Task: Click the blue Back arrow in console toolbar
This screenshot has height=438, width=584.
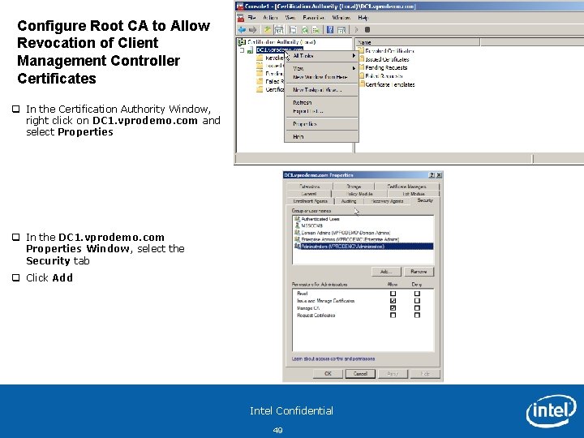Action: tap(242, 30)
